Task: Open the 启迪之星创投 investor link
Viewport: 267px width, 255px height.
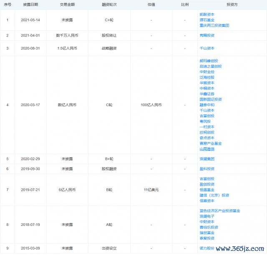Action: 211,66
